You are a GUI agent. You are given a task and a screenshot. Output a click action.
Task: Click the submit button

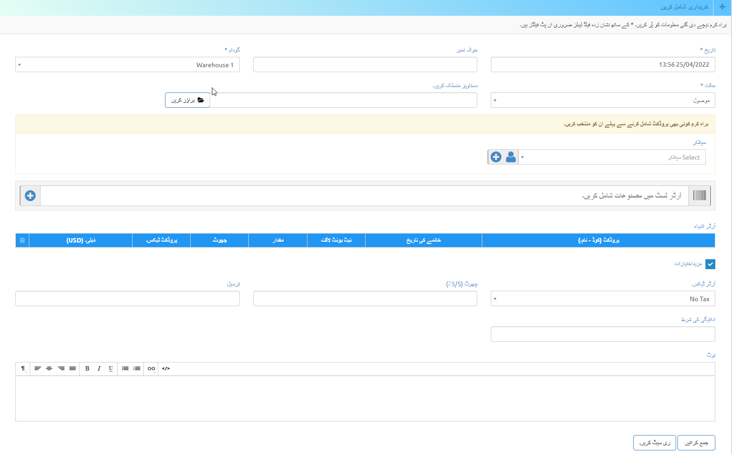[696, 443]
